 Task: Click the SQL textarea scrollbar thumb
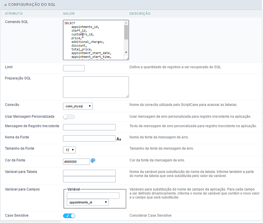(x=126, y=32)
